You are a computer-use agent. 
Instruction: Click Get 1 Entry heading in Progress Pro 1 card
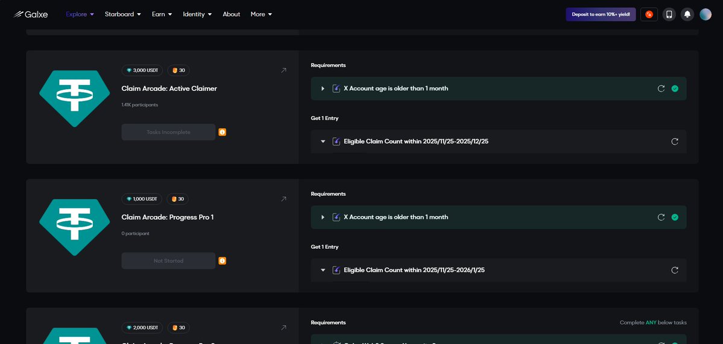pyautogui.click(x=324, y=247)
